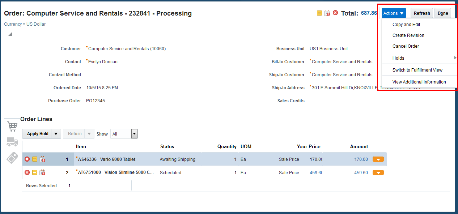Viewport: 458px width, 214px height.
Task: Select the shopping cart view icon in sidebar
Action: click(12, 126)
